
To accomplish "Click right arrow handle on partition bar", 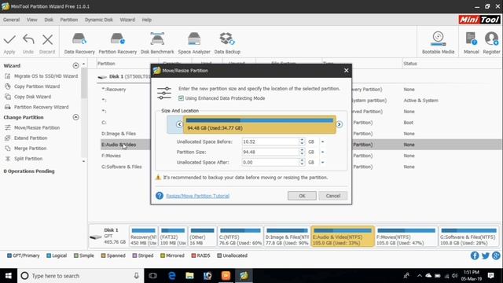I will pyautogui.click(x=339, y=124).
